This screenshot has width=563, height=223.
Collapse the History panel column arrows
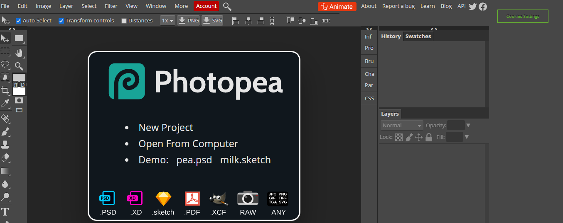[434, 28]
